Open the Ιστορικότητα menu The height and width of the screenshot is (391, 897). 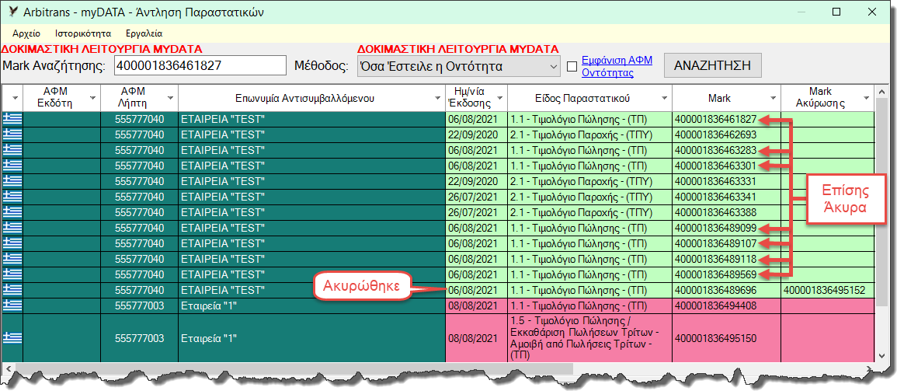tap(84, 33)
